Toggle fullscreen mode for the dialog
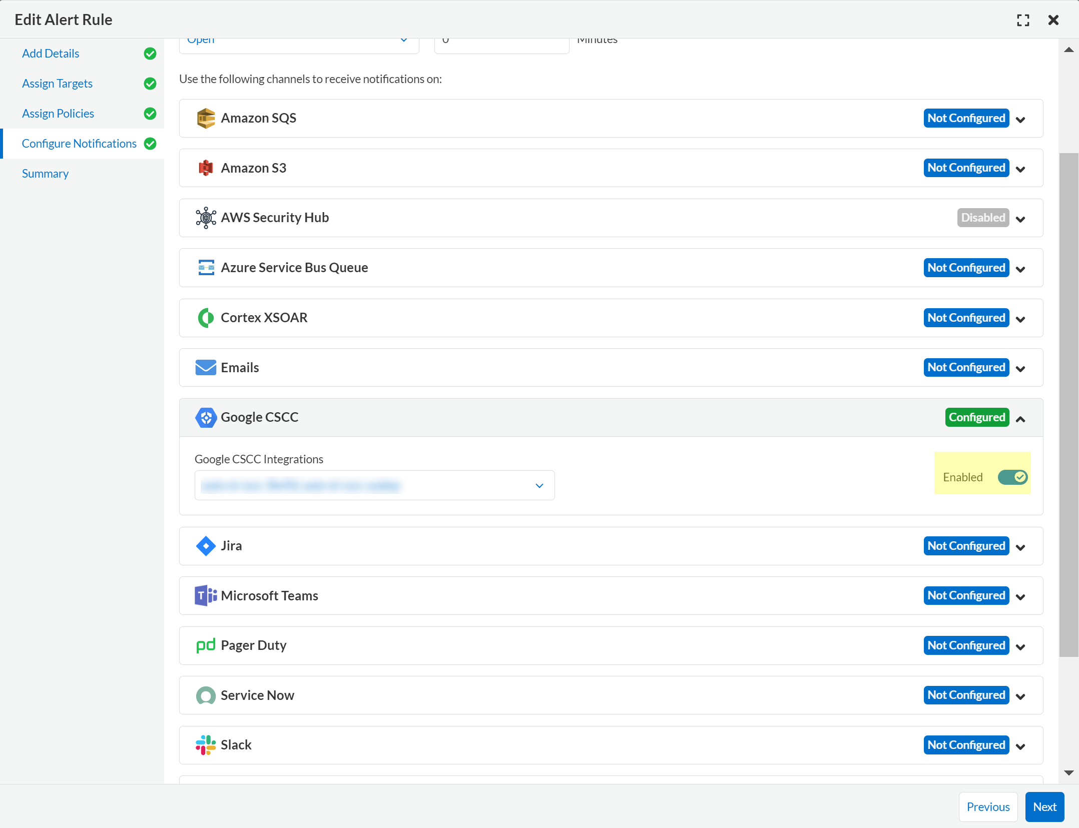The width and height of the screenshot is (1079, 828). pos(1023,20)
